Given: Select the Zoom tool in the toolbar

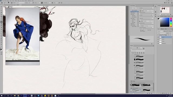Looking at the screenshot, I should (x=1, y=44).
